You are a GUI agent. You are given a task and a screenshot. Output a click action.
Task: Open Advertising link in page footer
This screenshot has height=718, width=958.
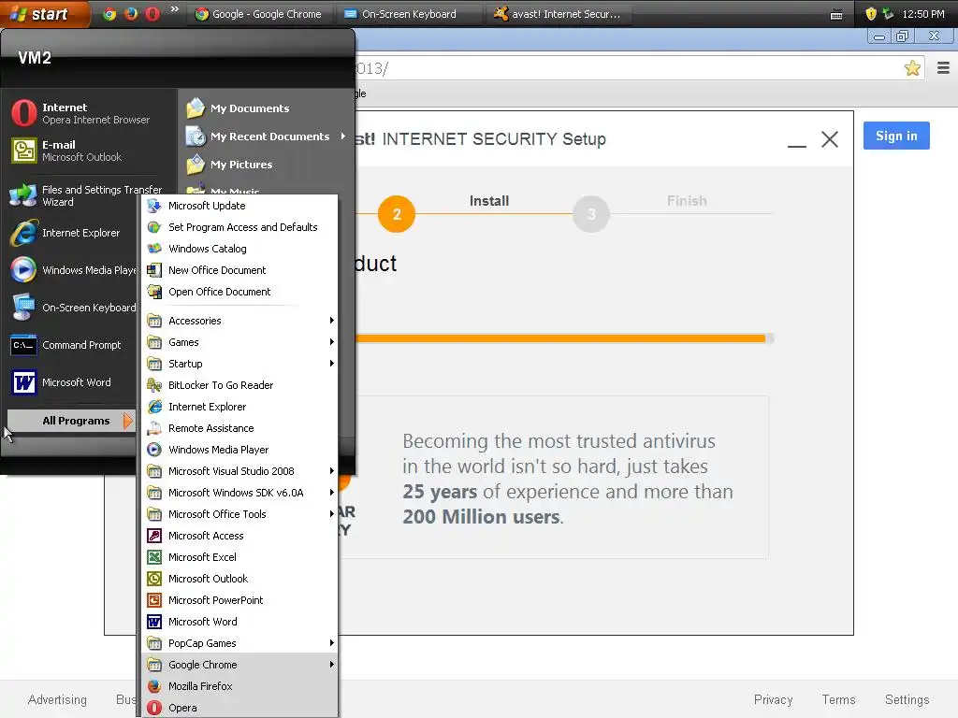[57, 699]
